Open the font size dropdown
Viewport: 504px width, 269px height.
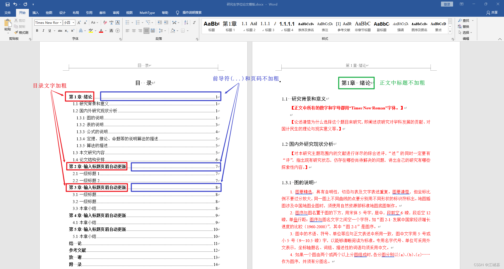pyautogui.click(x=73, y=23)
